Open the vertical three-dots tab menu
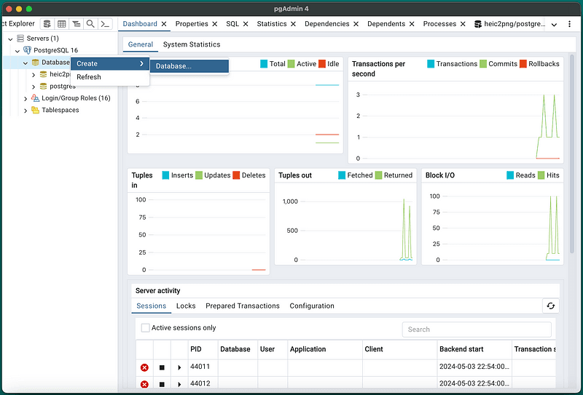 click(569, 24)
